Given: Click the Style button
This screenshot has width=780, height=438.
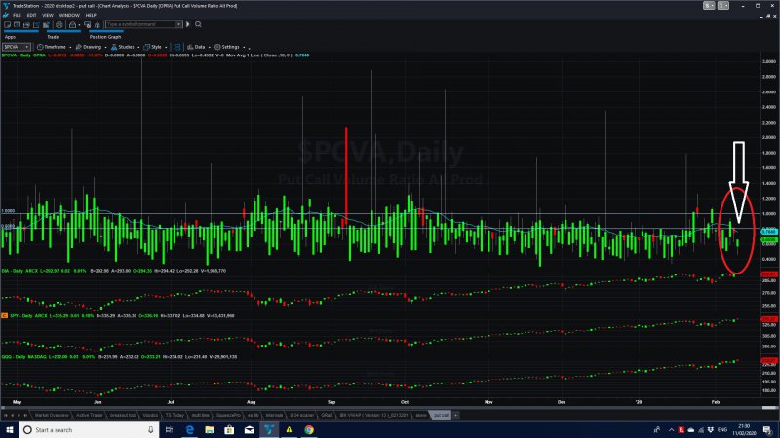Looking at the screenshot, I should point(153,47).
